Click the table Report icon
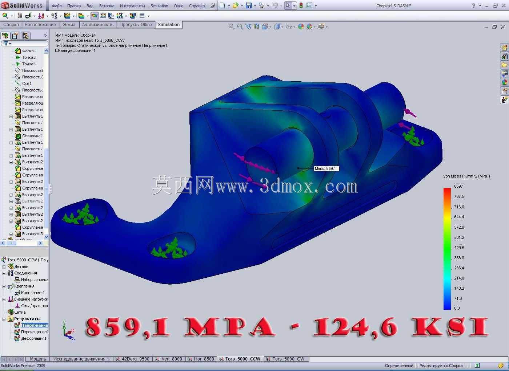Viewport: 509px width, 371px height. (142, 16)
